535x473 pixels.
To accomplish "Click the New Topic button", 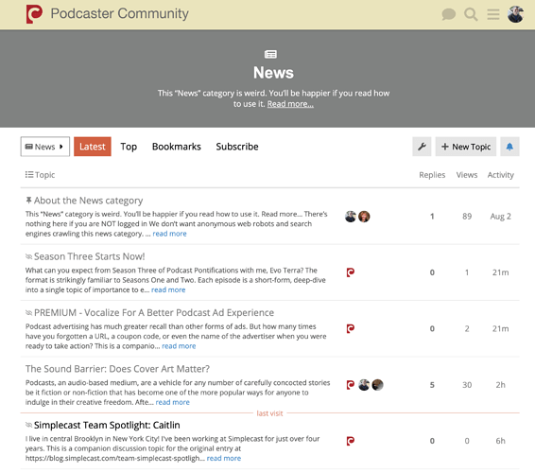I will pyautogui.click(x=466, y=147).
